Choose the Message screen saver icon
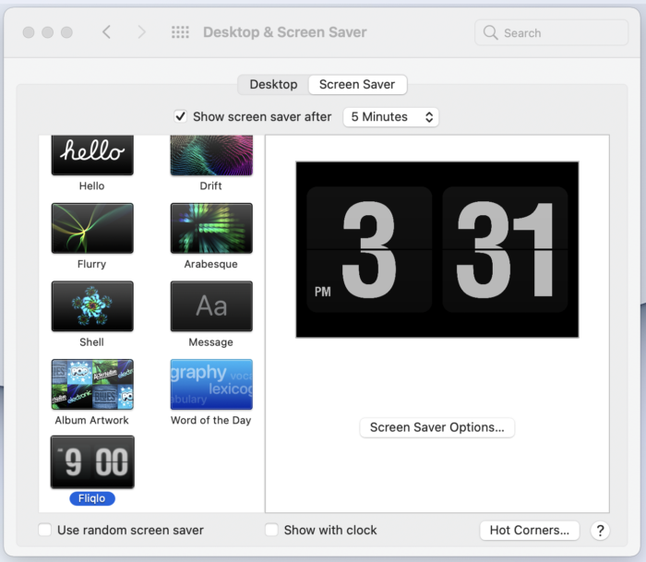Image resolution: width=646 pixels, height=562 pixels. pyautogui.click(x=211, y=306)
